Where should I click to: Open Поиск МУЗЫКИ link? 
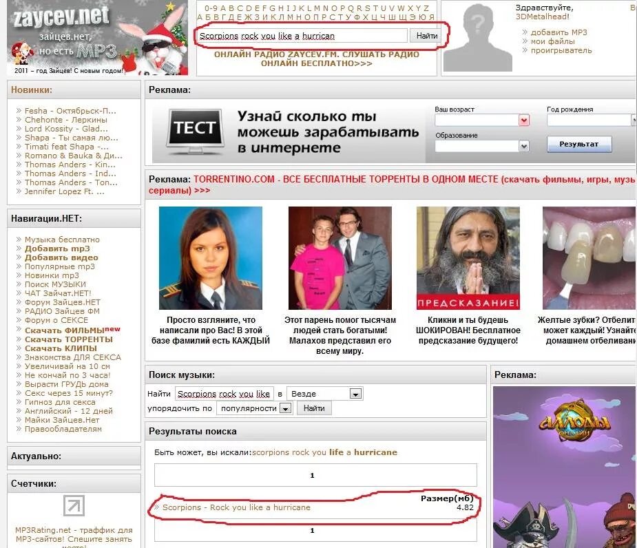tap(55, 284)
